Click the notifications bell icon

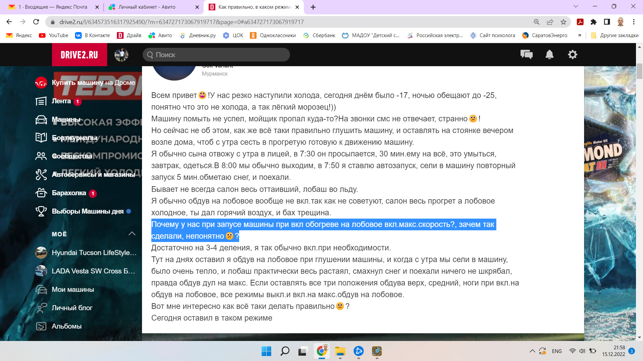549,54
